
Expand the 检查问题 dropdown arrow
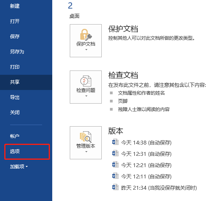tap(86, 96)
